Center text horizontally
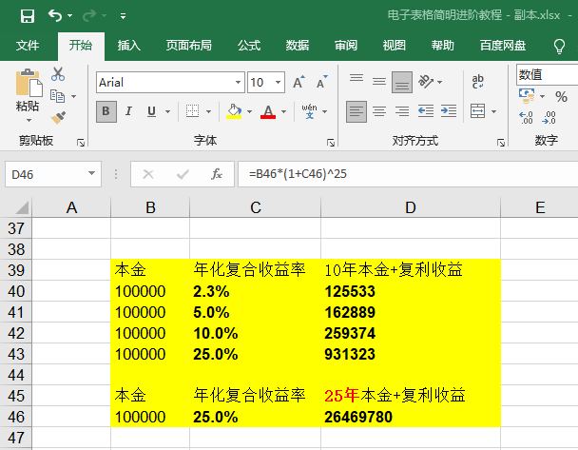Image resolution: width=578 pixels, height=450 pixels. (379, 111)
